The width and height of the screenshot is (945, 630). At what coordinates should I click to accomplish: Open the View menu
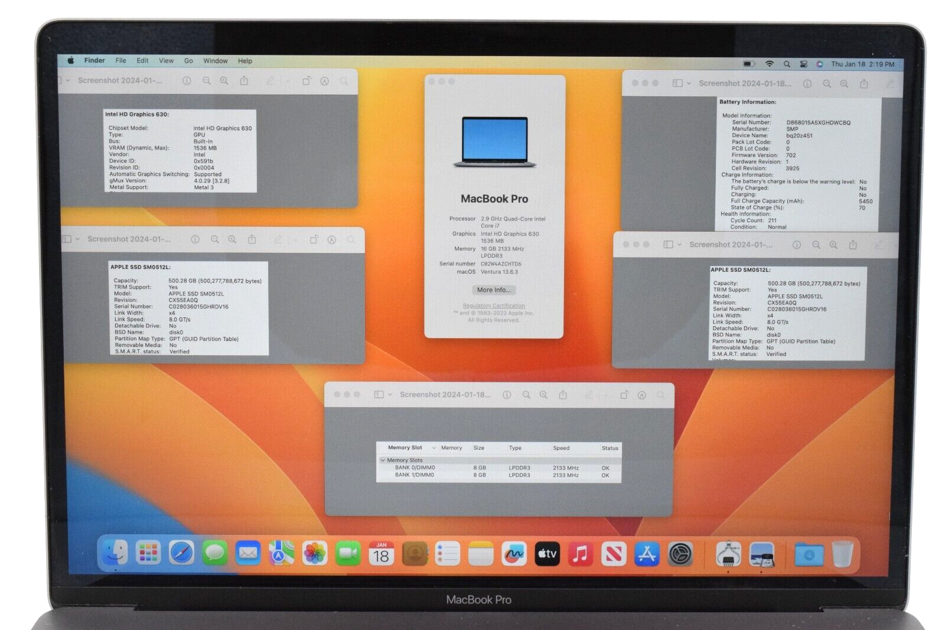(166, 60)
